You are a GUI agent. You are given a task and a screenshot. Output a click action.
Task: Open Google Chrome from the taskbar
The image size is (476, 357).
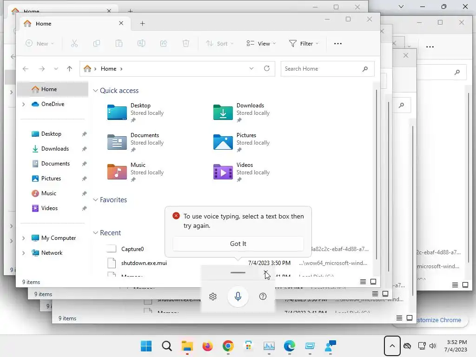pos(228,346)
